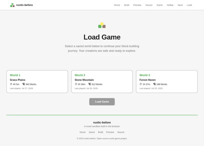The image size is (204, 146).
Task: Follow the footer Source link
Action: (x=121, y=132)
